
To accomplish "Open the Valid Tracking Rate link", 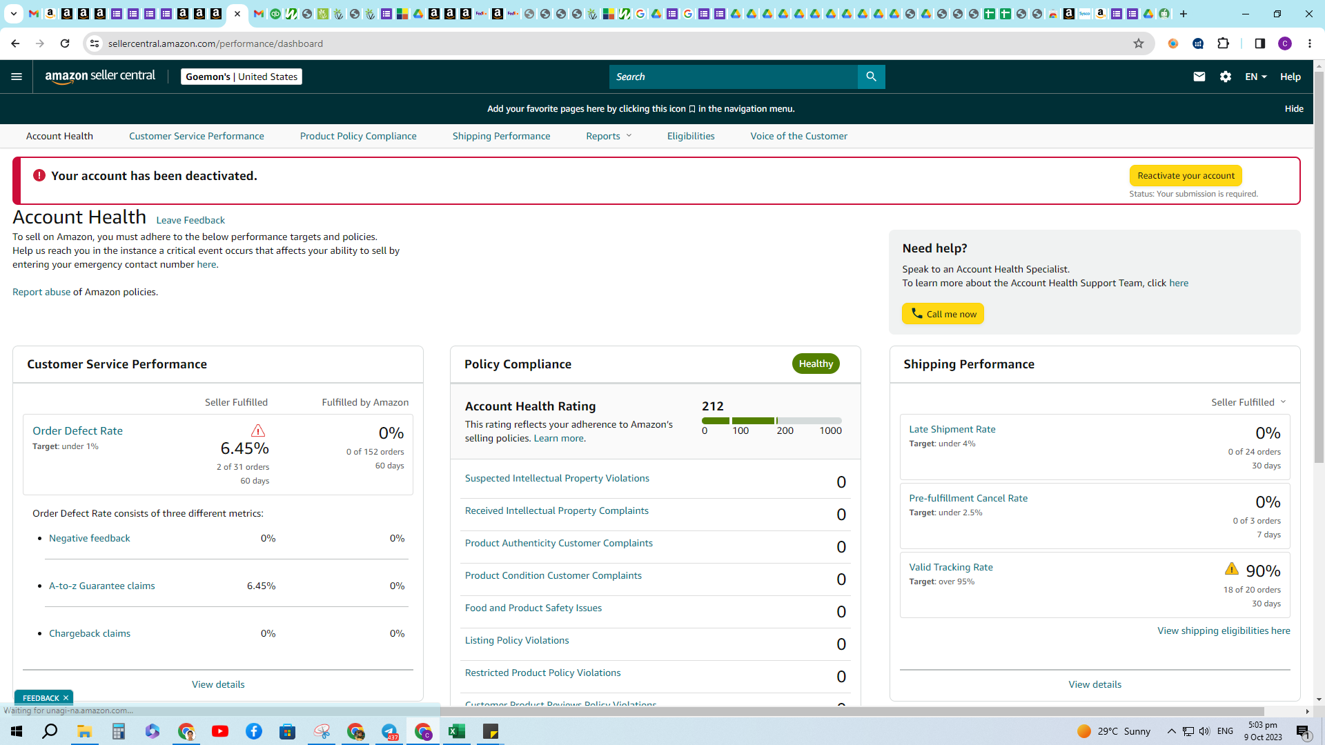I will tap(951, 567).
